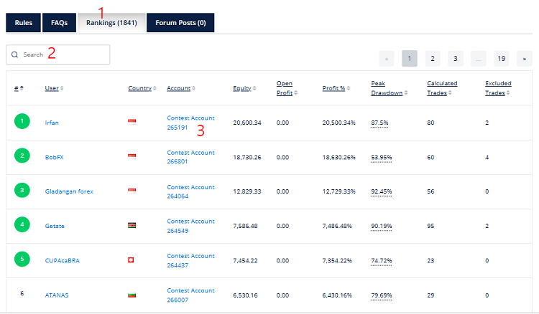539x314 pixels.
Task: Click the Search input field
Action: [x=57, y=54]
